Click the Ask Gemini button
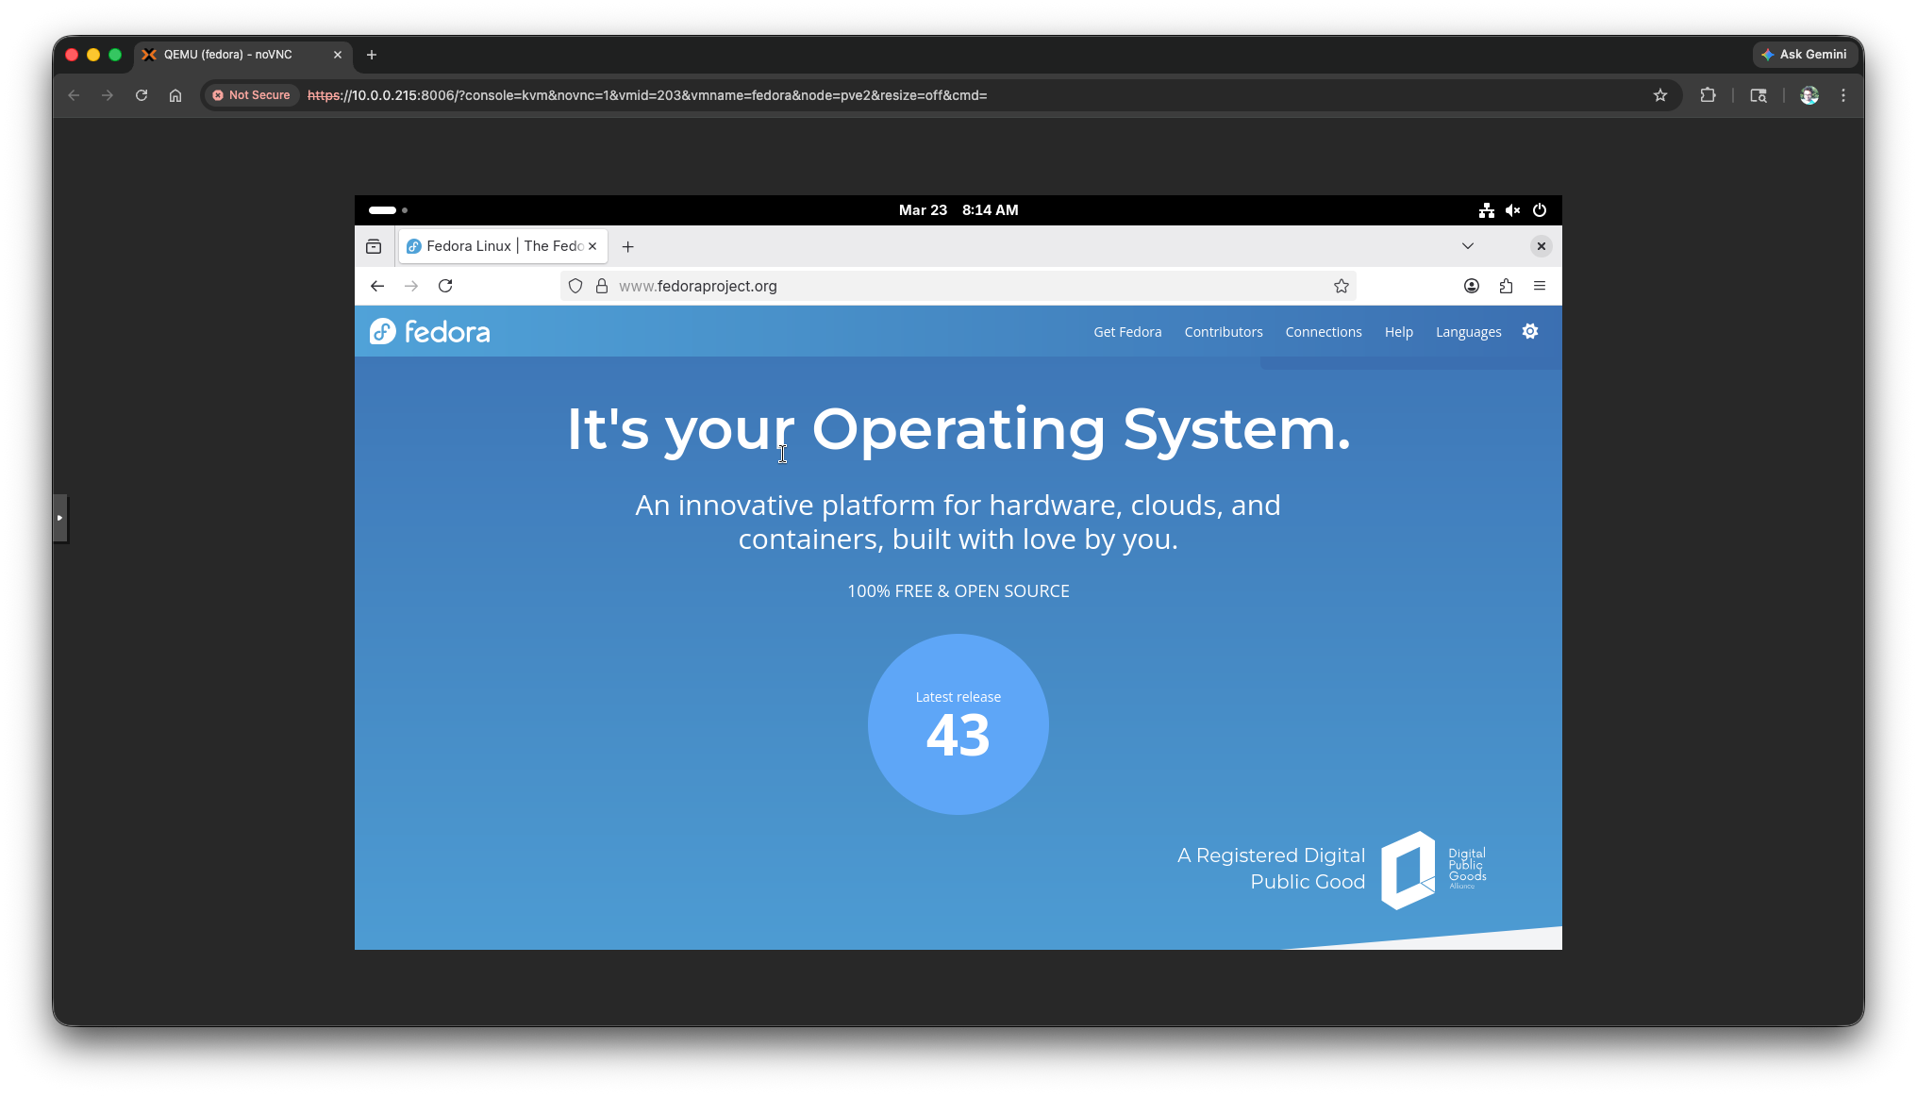Screen dimensions: 1917x1096 pyautogui.click(x=1804, y=55)
